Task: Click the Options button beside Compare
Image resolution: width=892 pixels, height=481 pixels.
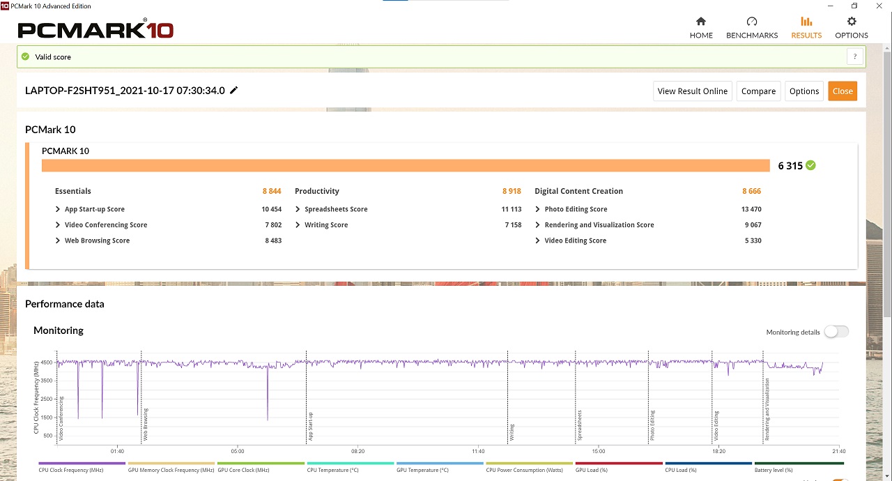Action: [x=803, y=91]
